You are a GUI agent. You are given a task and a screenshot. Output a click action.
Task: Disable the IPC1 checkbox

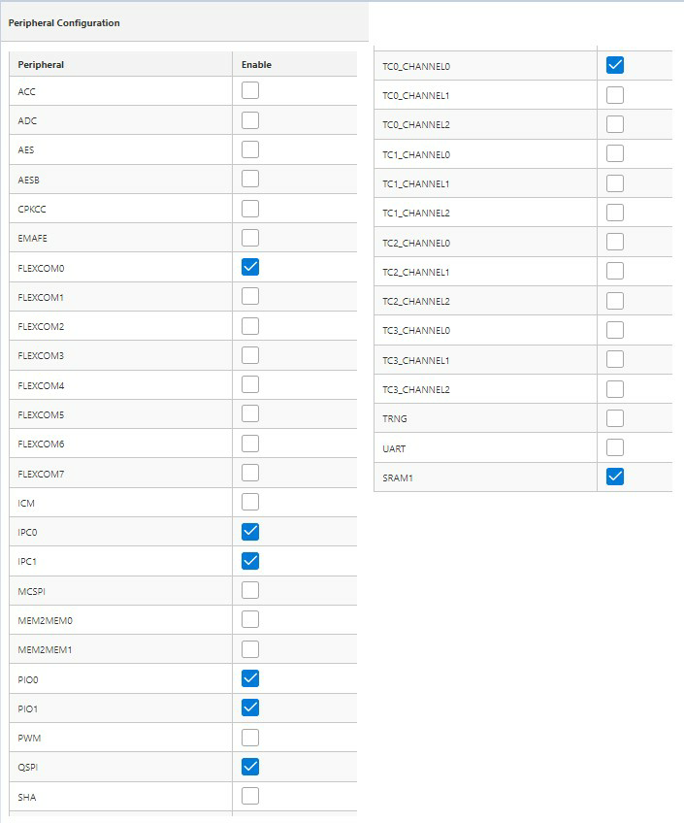(x=250, y=561)
